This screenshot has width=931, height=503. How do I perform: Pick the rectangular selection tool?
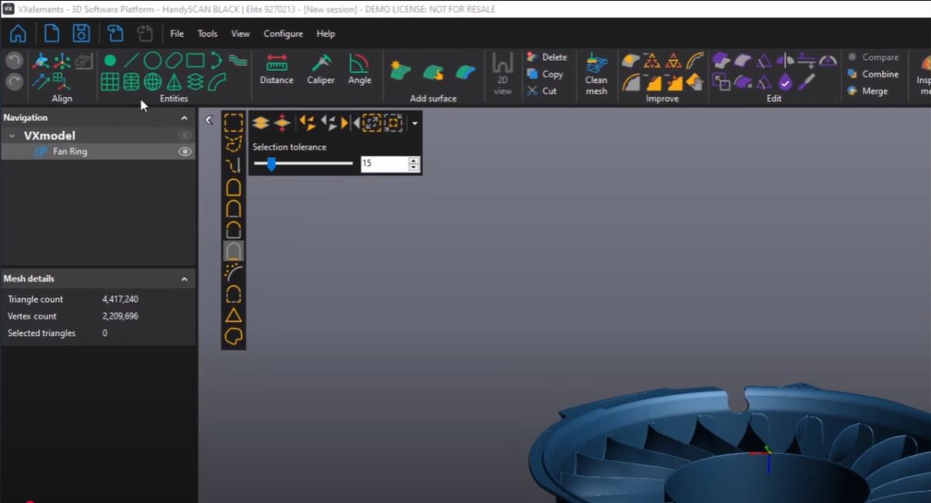pyautogui.click(x=233, y=122)
